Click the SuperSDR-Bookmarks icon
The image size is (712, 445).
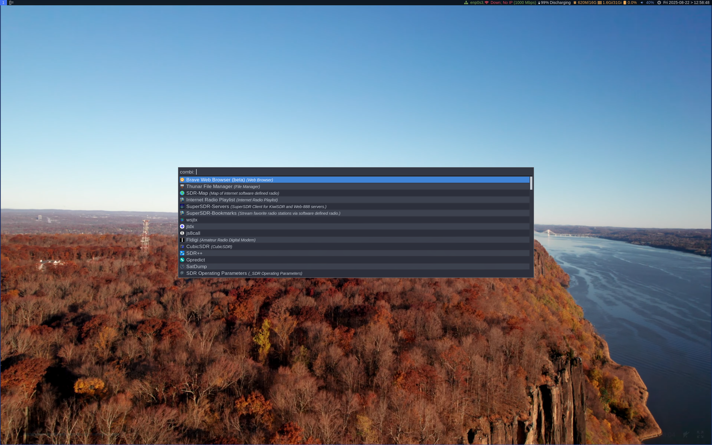(x=182, y=213)
